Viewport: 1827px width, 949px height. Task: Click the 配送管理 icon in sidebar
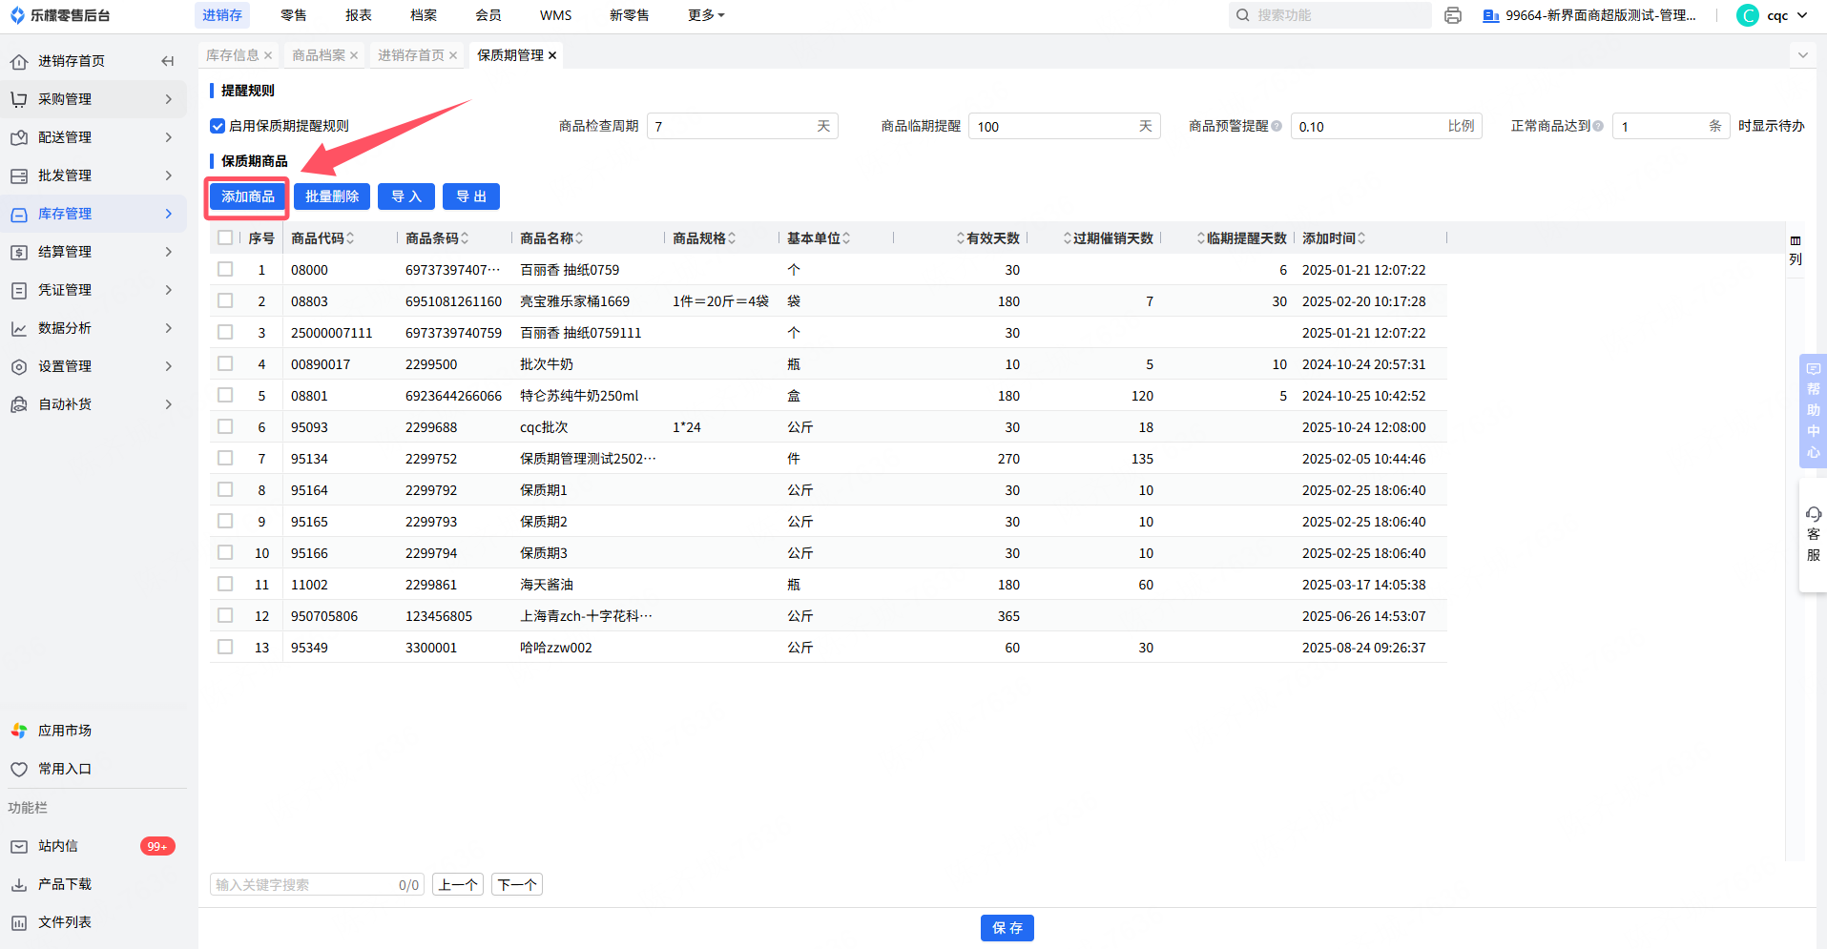19,137
